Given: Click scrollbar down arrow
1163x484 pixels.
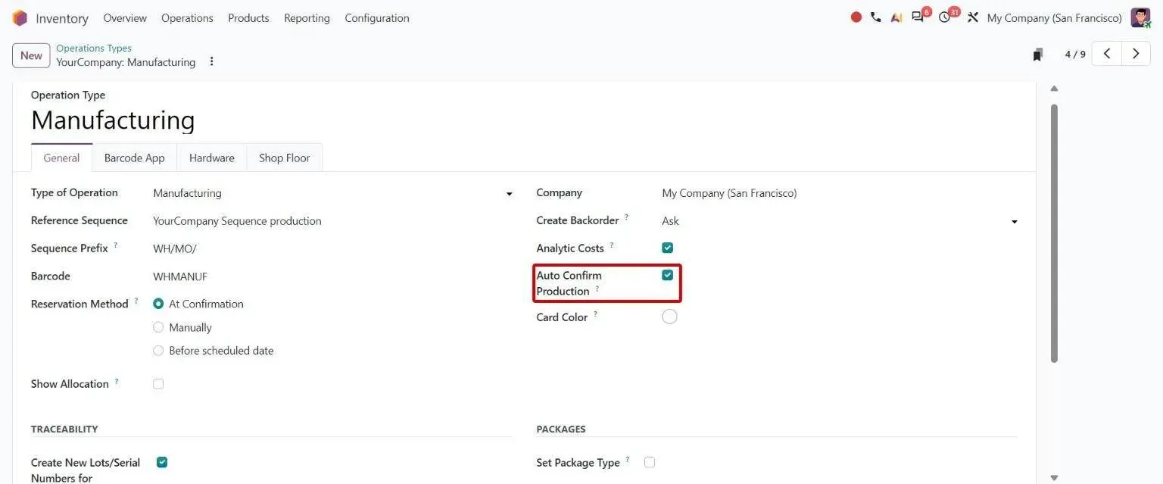Looking at the screenshot, I should [x=1054, y=478].
